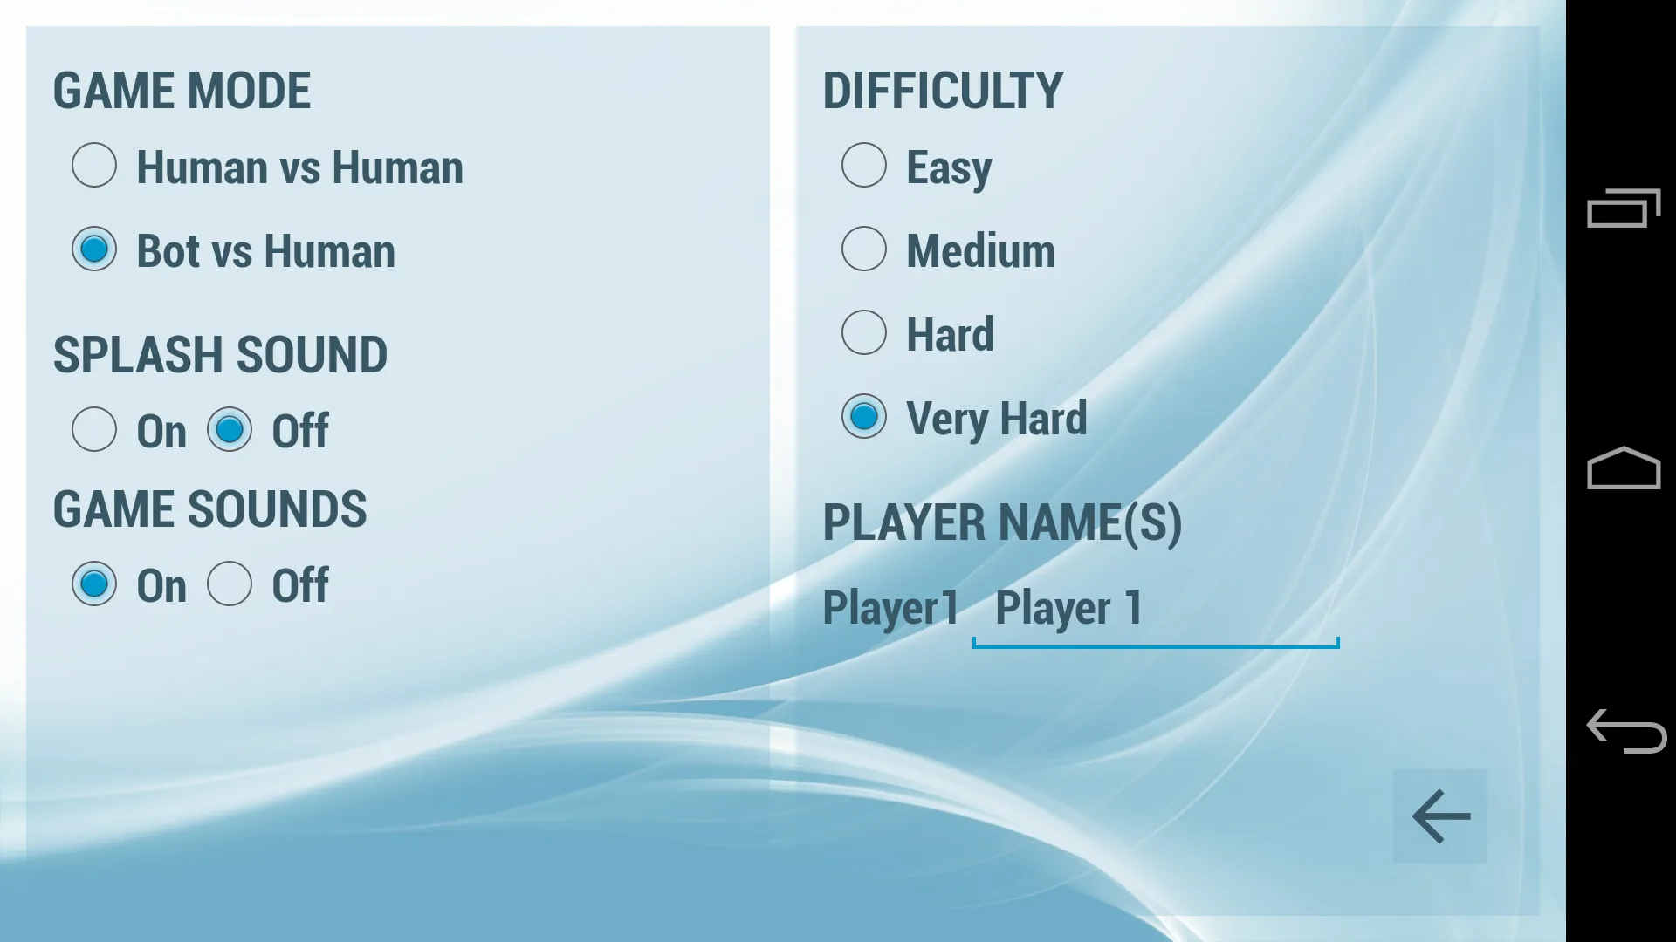Expand game mode settings section
Image resolution: width=1676 pixels, height=942 pixels.
182,90
